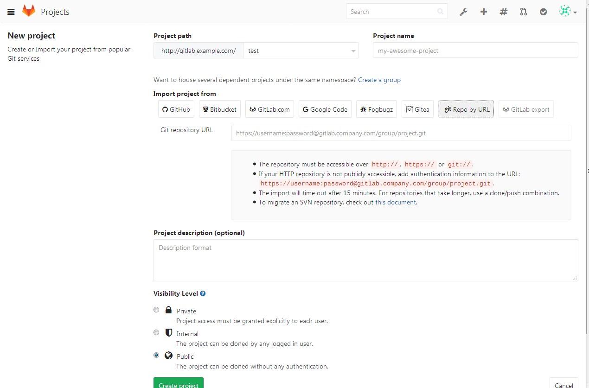Import project from Fogbugz
This screenshot has height=388, width=589.
[377, 109]
